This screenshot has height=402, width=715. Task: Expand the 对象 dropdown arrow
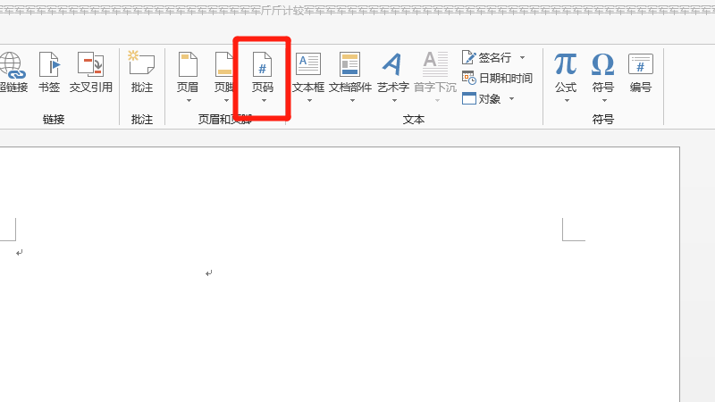(x=512, y=98)
